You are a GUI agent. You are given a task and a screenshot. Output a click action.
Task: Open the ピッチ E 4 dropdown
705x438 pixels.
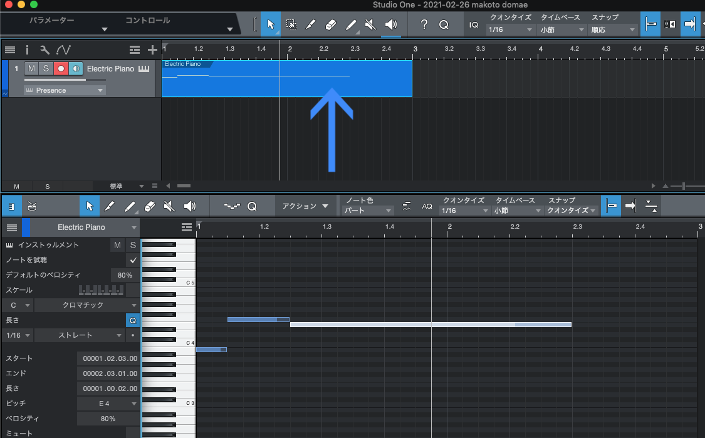pyautogui.click(x=107, y=404)
